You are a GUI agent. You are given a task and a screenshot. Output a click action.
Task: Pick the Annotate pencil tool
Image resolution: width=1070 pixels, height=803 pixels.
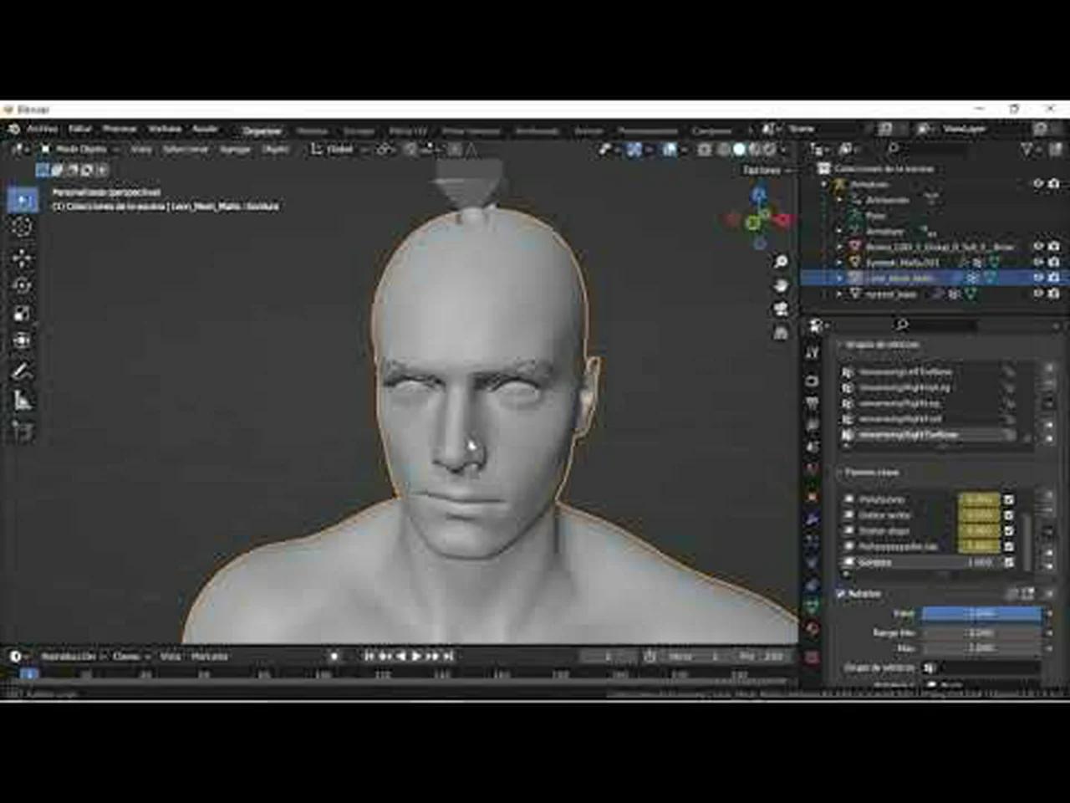tap(23, 371)
